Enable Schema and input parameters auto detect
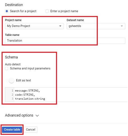Viewport: 128px width, 136px height. coord(7,69)
